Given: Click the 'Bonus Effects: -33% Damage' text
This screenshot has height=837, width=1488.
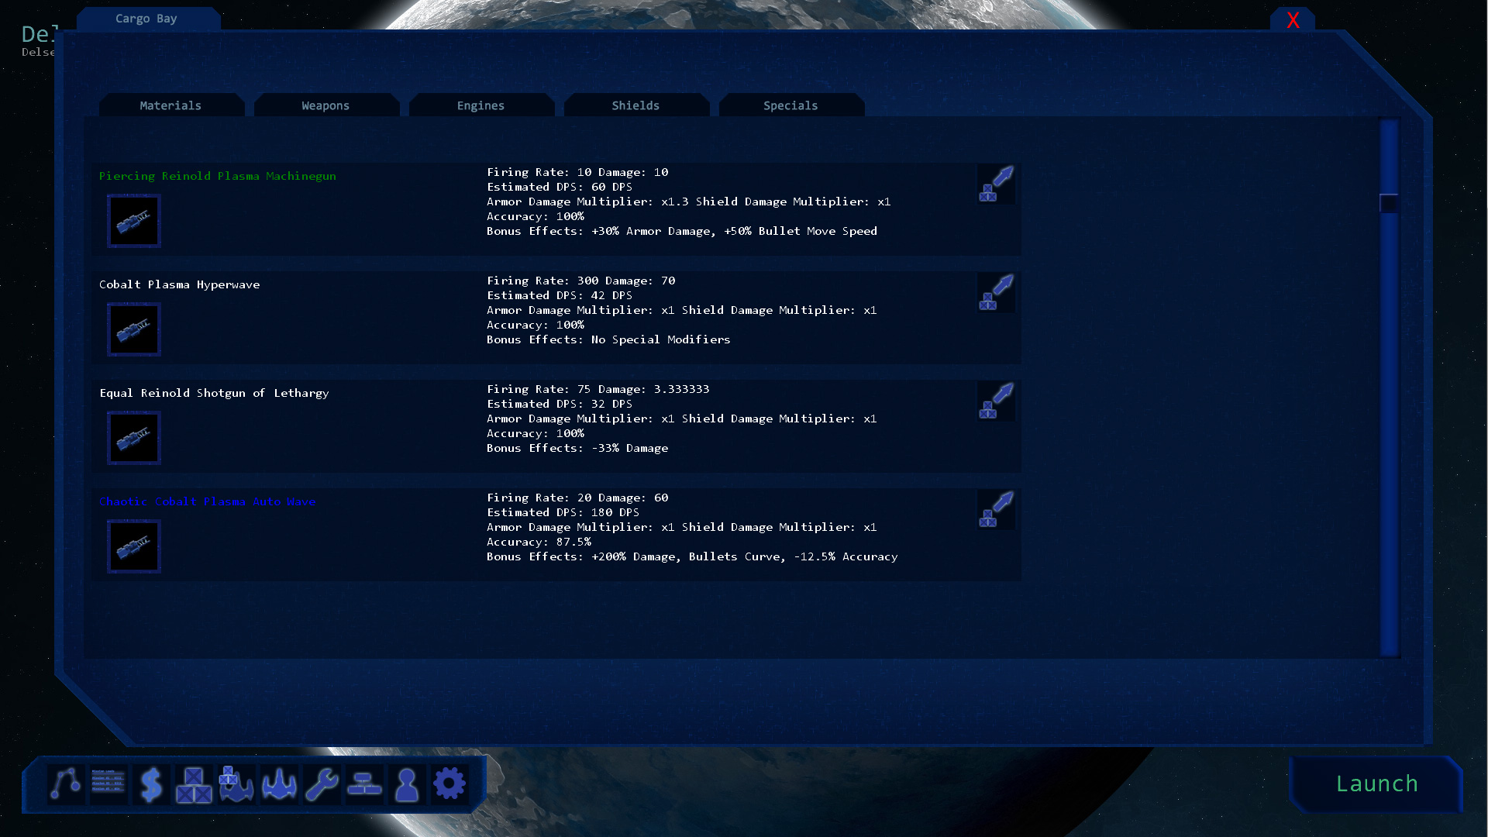Looking at the screenshot, I should (577, 448).
